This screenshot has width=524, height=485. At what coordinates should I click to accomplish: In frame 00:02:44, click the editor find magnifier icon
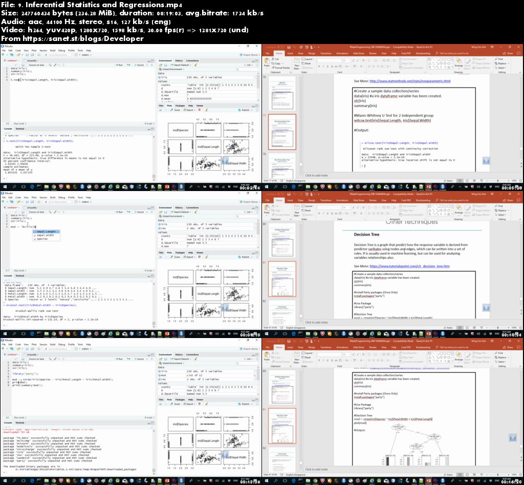pos(50,65)
